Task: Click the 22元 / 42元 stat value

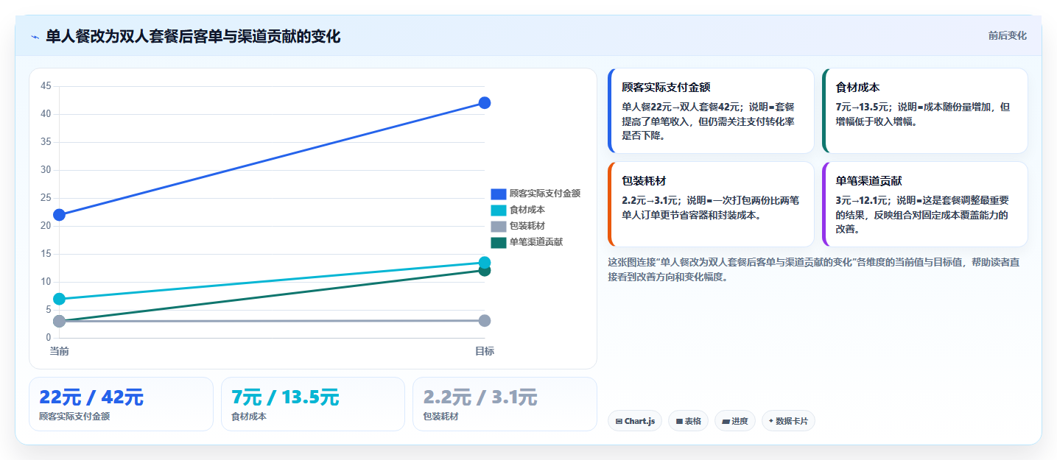Action: (x=91, y=397)
